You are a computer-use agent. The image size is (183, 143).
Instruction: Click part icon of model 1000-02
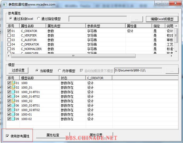pos(13,119)
